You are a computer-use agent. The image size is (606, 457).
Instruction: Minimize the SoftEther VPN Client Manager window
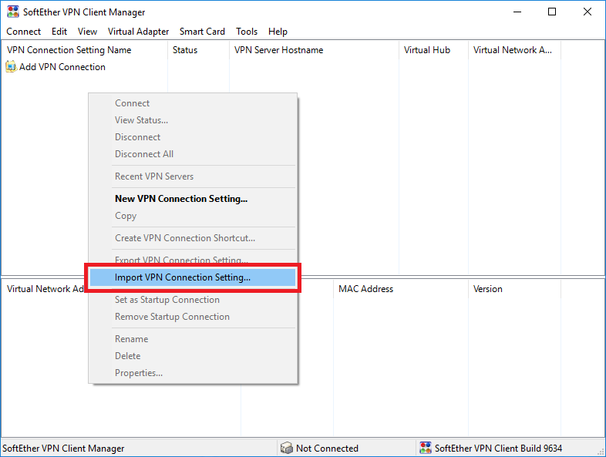(517, 12)
